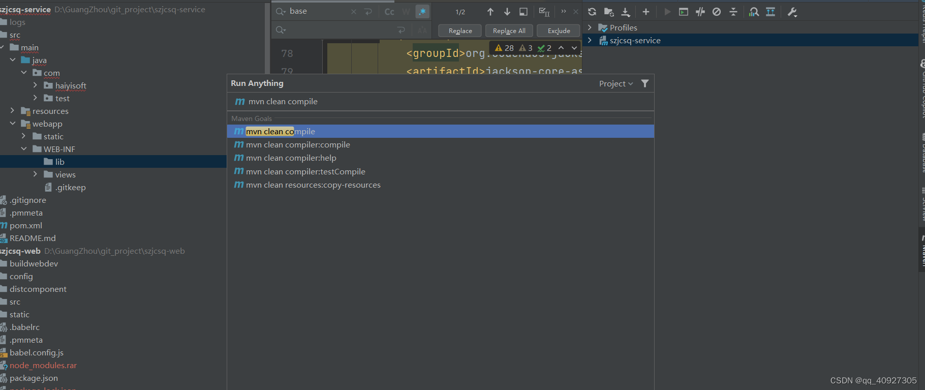The width and height of the screenshot is (925, 390).
Task: Open the 28 warnings inspection indicator
Action: coord(504,48)
